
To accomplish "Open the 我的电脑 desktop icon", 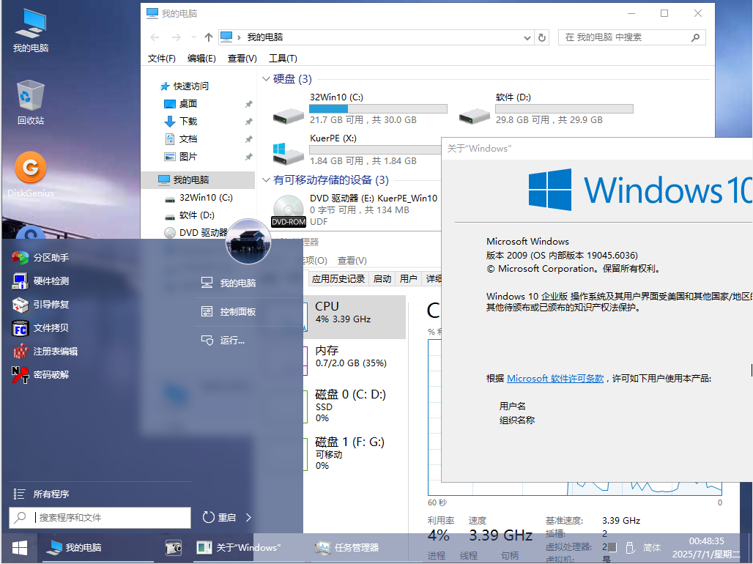I will (x=31, y=30).
